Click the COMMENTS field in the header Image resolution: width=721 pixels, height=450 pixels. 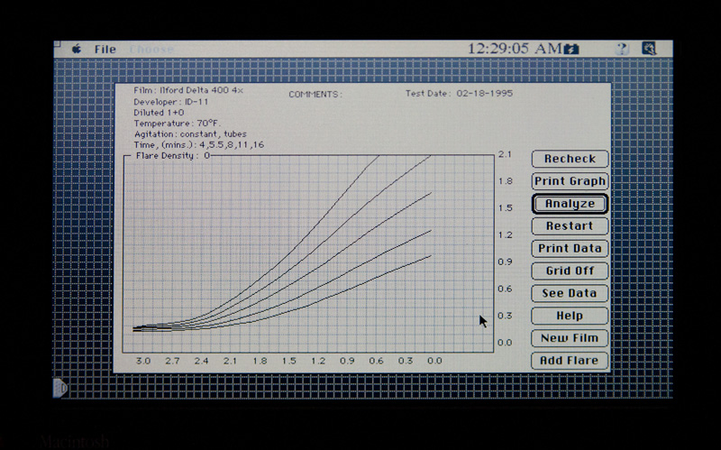pos(315,94)
